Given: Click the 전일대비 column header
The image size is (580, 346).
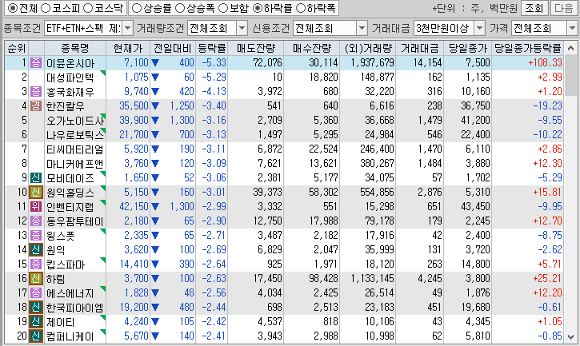Looking at the screenshot, I should (173, 48).
